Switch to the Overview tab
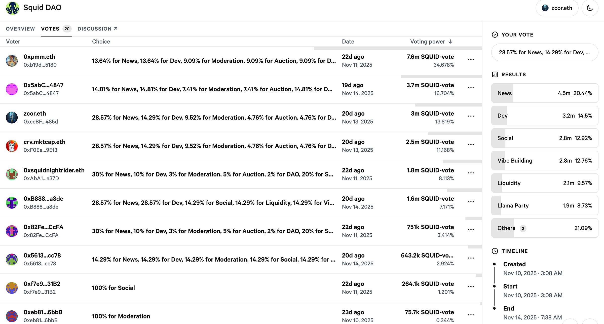The image size is (604, 324). pyautogui.click(x=20, y=29)
